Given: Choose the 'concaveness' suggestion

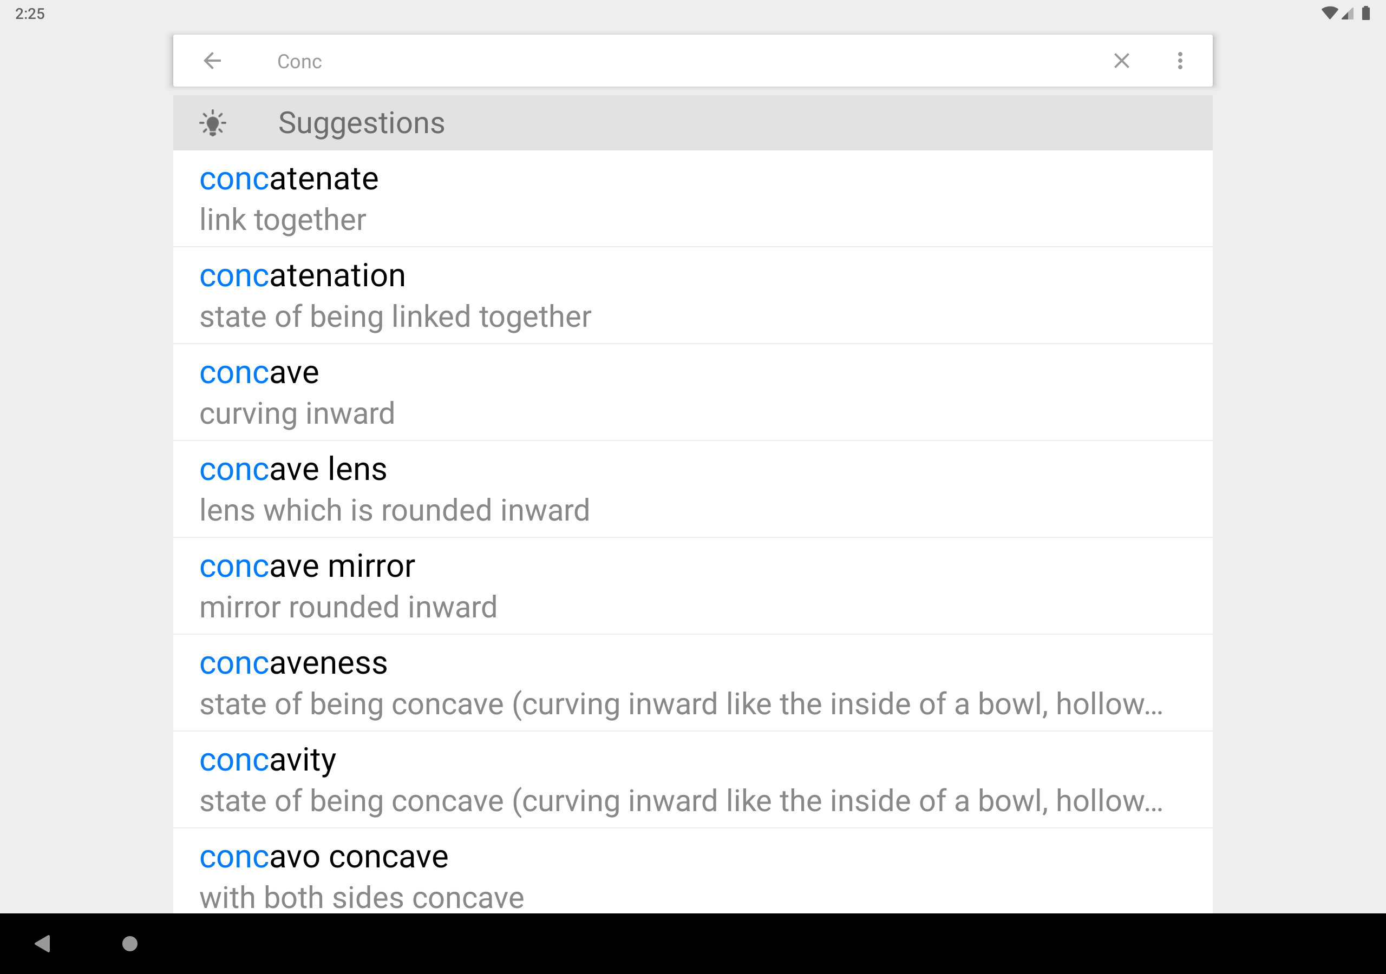Looking at the screenshot, I should click(692, 683).
